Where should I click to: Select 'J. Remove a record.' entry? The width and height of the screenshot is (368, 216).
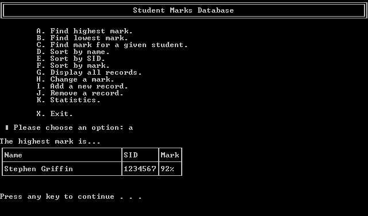pos(80,93)
